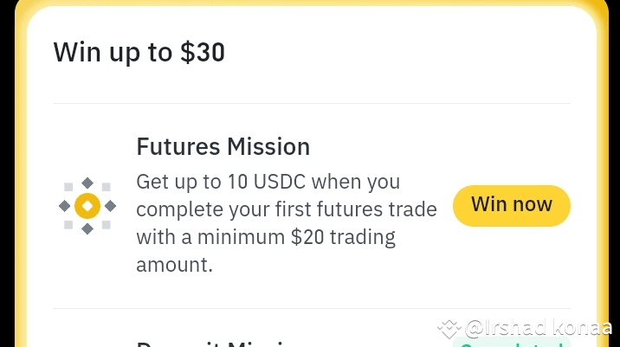Click the left gray diamond of the mission icon
Image resolution: width=620 pixels, height=347 pixels.
tap(64, 206)
